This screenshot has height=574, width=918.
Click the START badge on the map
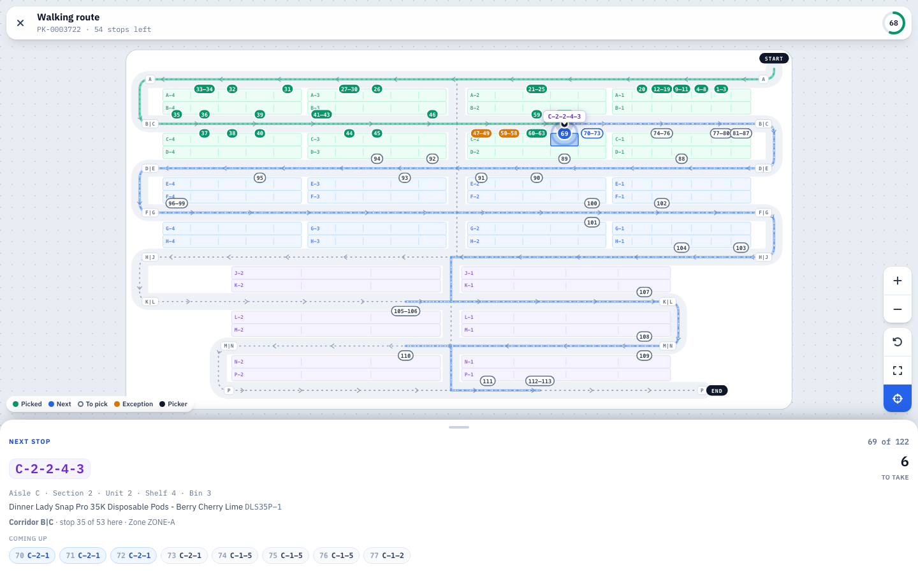774,59
